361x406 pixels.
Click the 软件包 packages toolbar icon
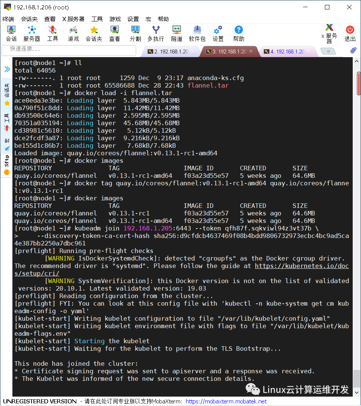tap(197, 34)
